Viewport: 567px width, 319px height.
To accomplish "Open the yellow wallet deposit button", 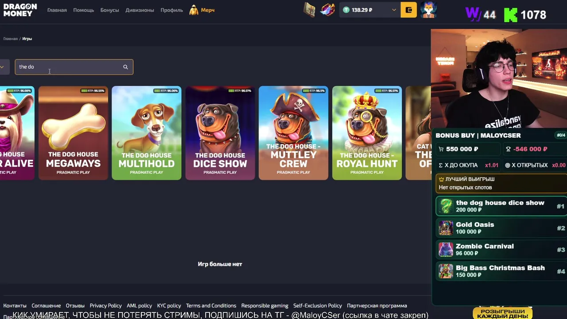I will 408,10.
